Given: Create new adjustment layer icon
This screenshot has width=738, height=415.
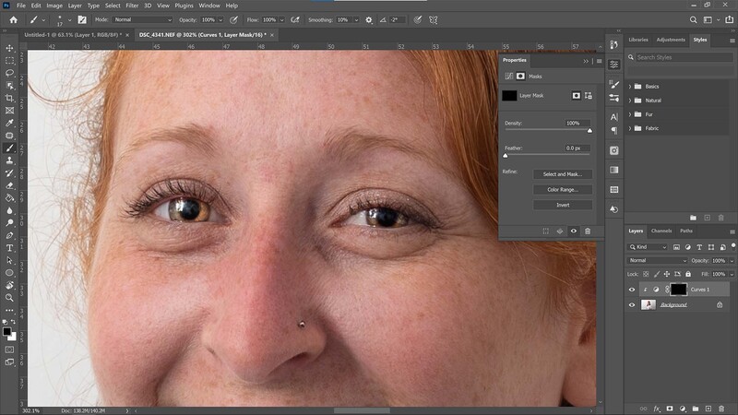Looking at the screenshot, I should [683, 409].
